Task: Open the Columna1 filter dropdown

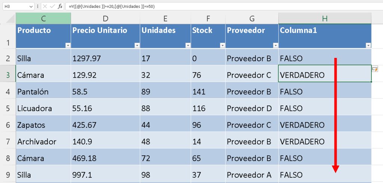Action: click(368, 45)
